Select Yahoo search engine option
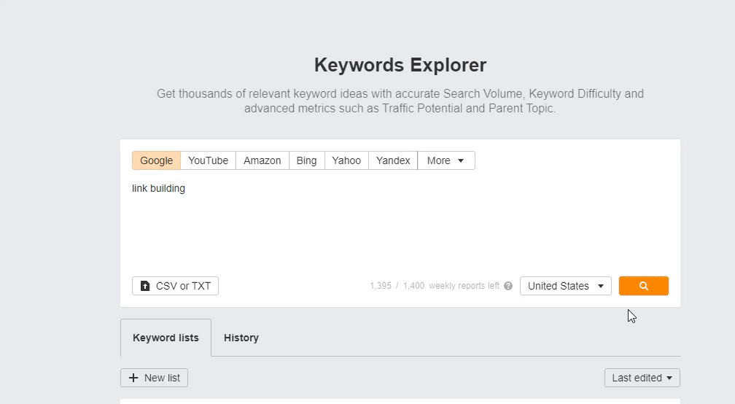The image size is (735, 404). coord(346,160)
